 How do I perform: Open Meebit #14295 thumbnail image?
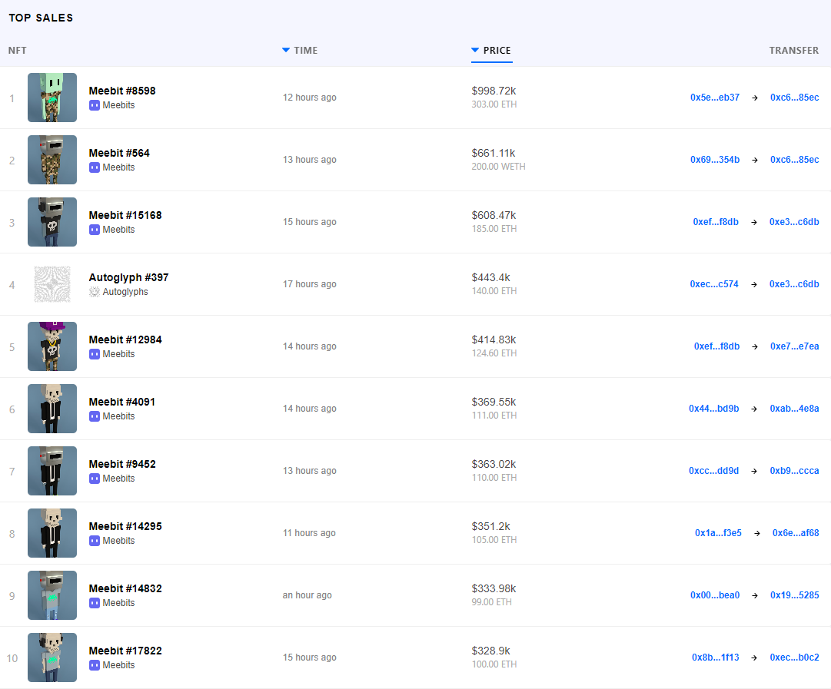[x=52, y=533]
